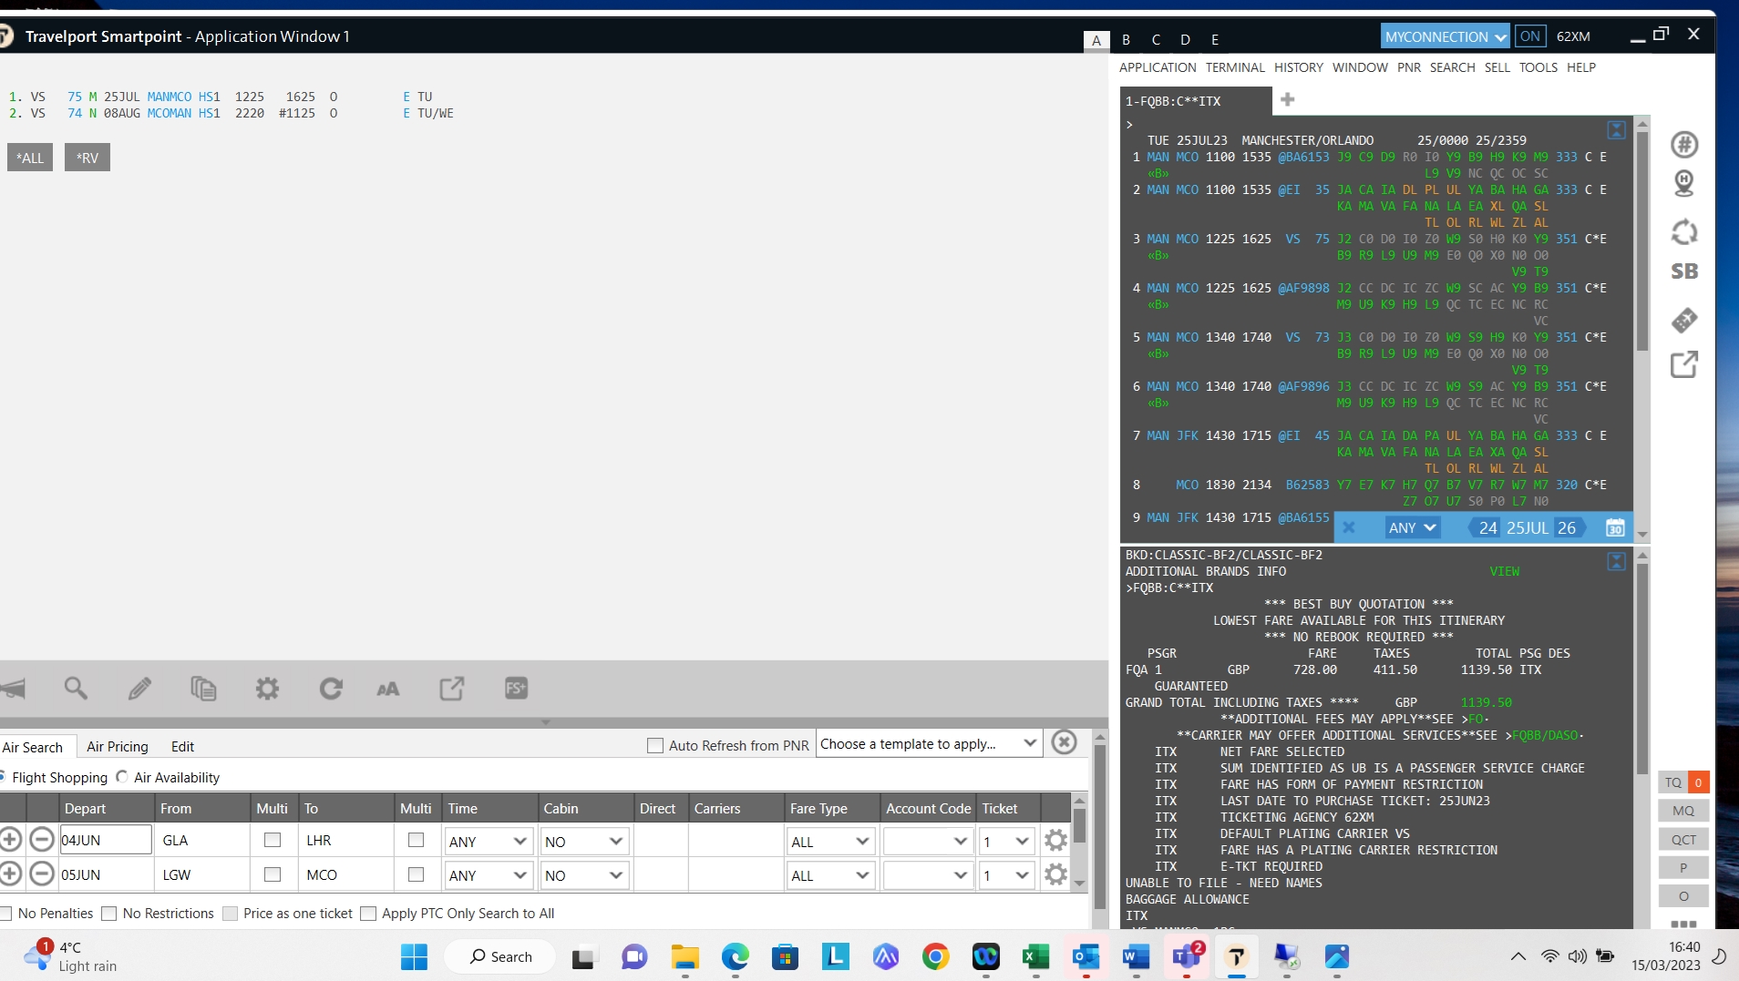Click the Depart date field 04JUN
The width and height of the screenshot is (1739, 981).
point(105,840)
